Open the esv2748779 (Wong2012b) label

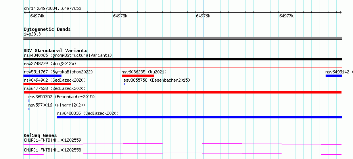click(50, 64)
